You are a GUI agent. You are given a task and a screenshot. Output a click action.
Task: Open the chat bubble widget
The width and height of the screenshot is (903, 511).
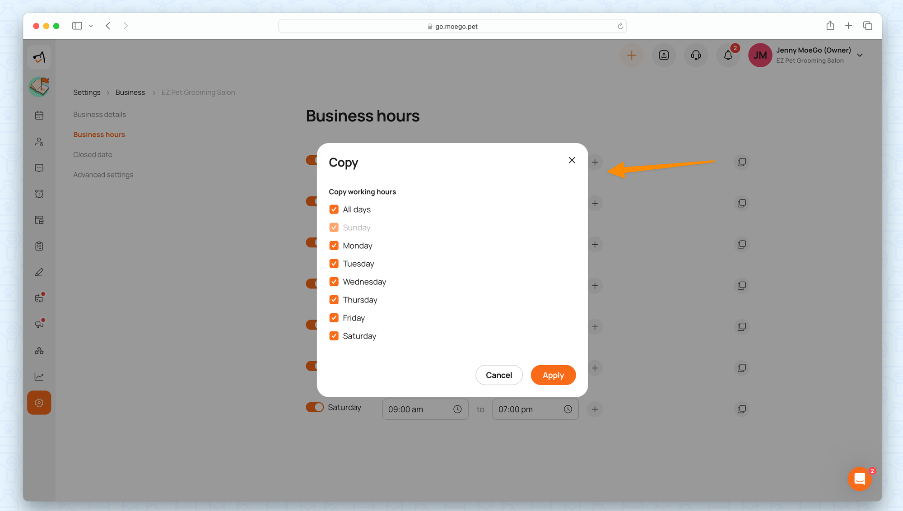click(859, 478)
